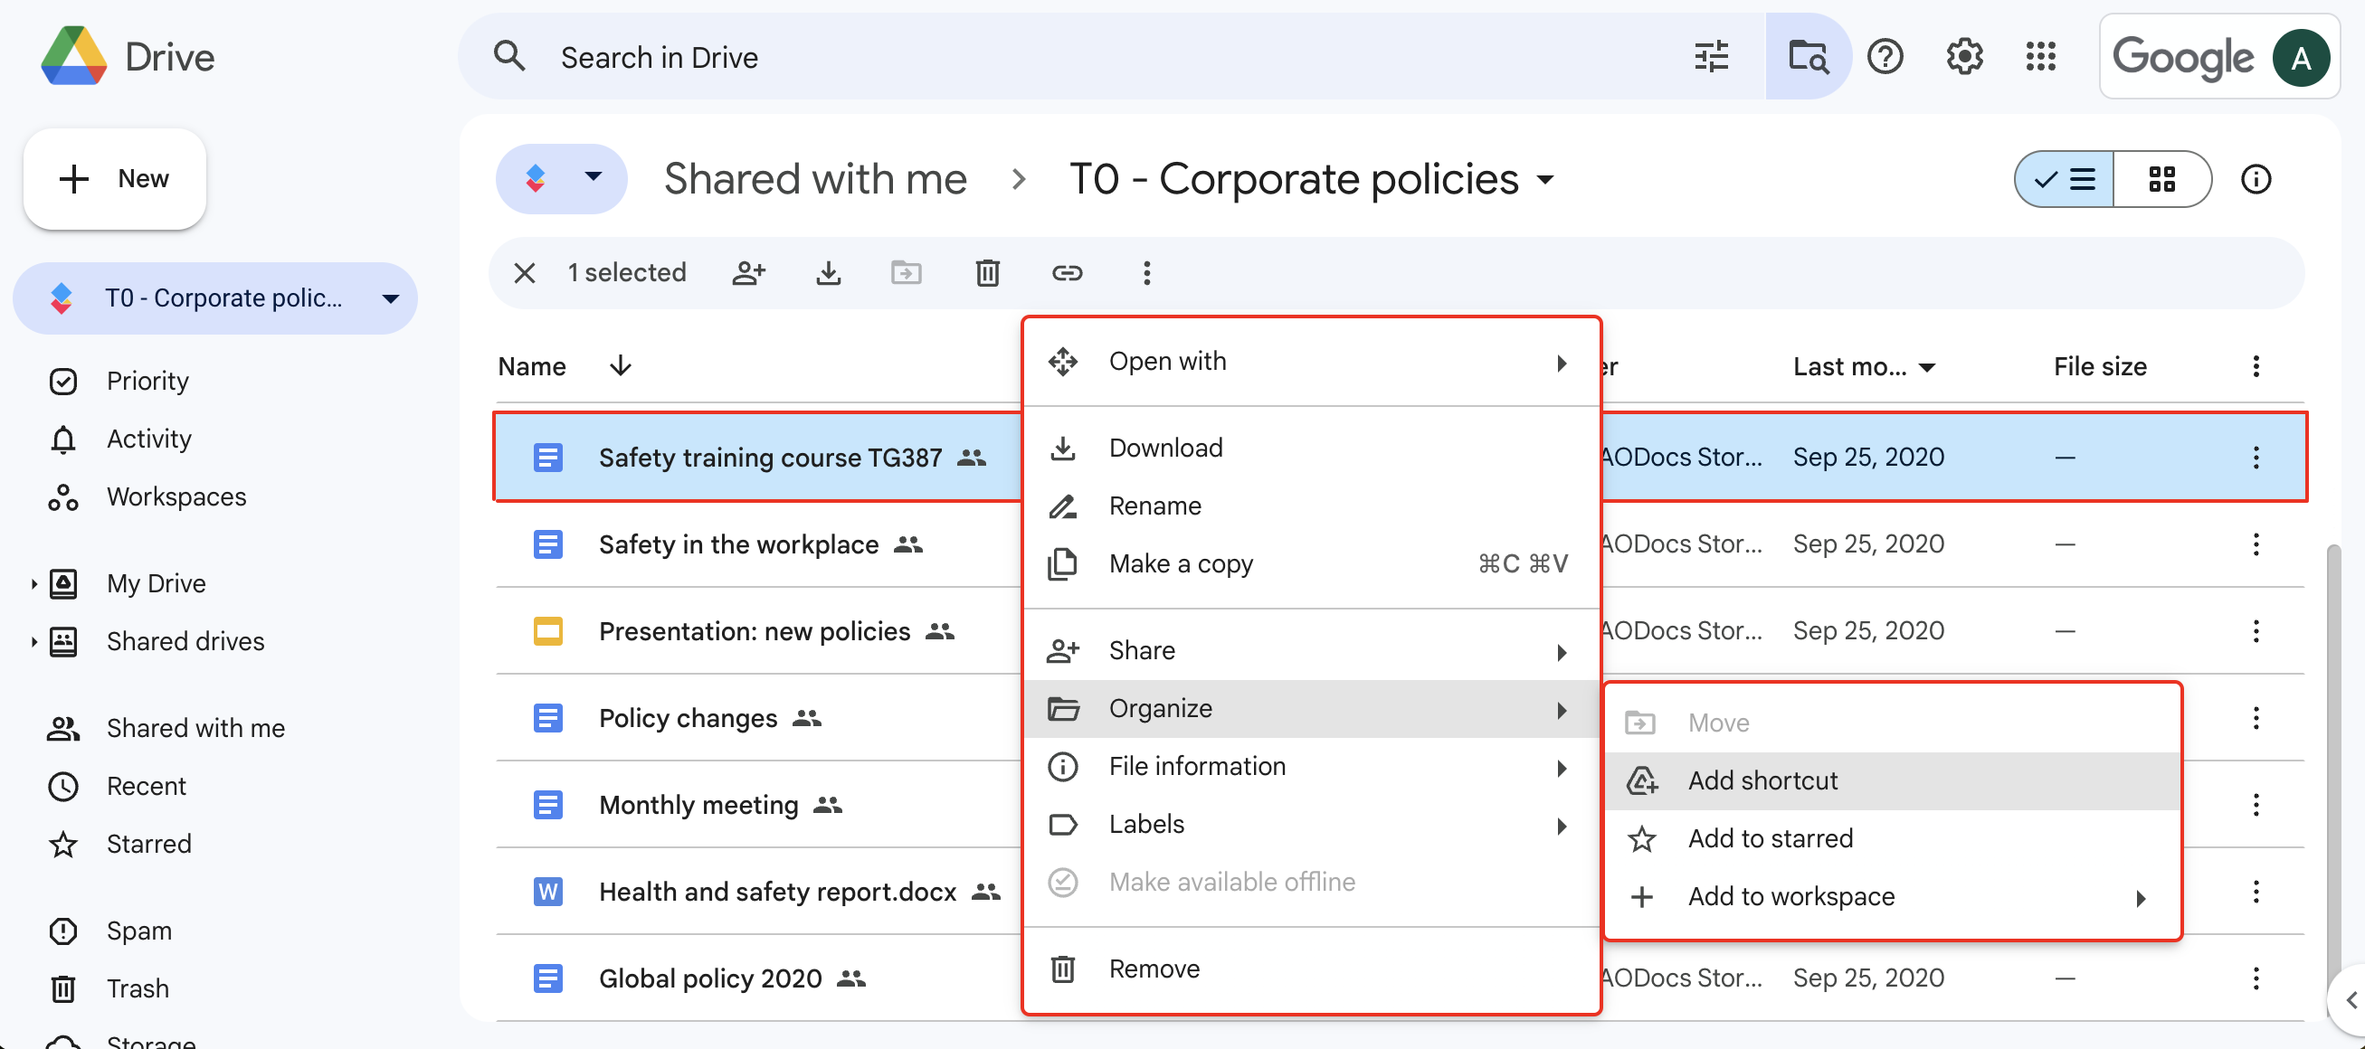Expand Add to workspace submenu
Viewport: 2365px width, 1049px height.
click(1892, 897)
